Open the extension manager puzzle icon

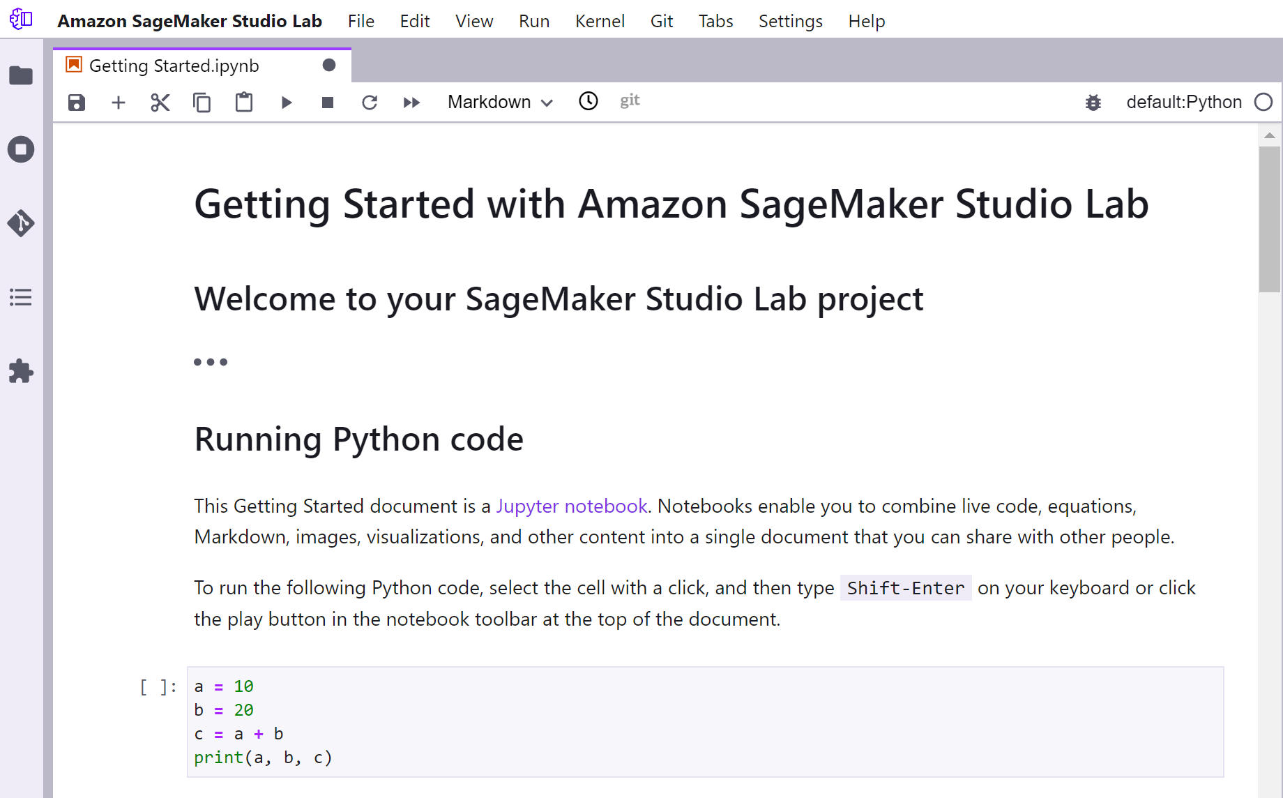pyautogui.click(x=21, y=371)
